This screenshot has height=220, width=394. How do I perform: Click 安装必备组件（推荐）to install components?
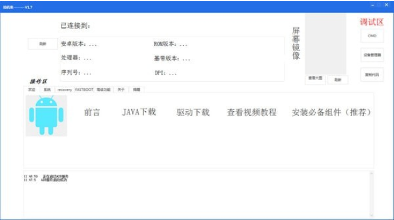pyautogui.click(x=331, y=112)
